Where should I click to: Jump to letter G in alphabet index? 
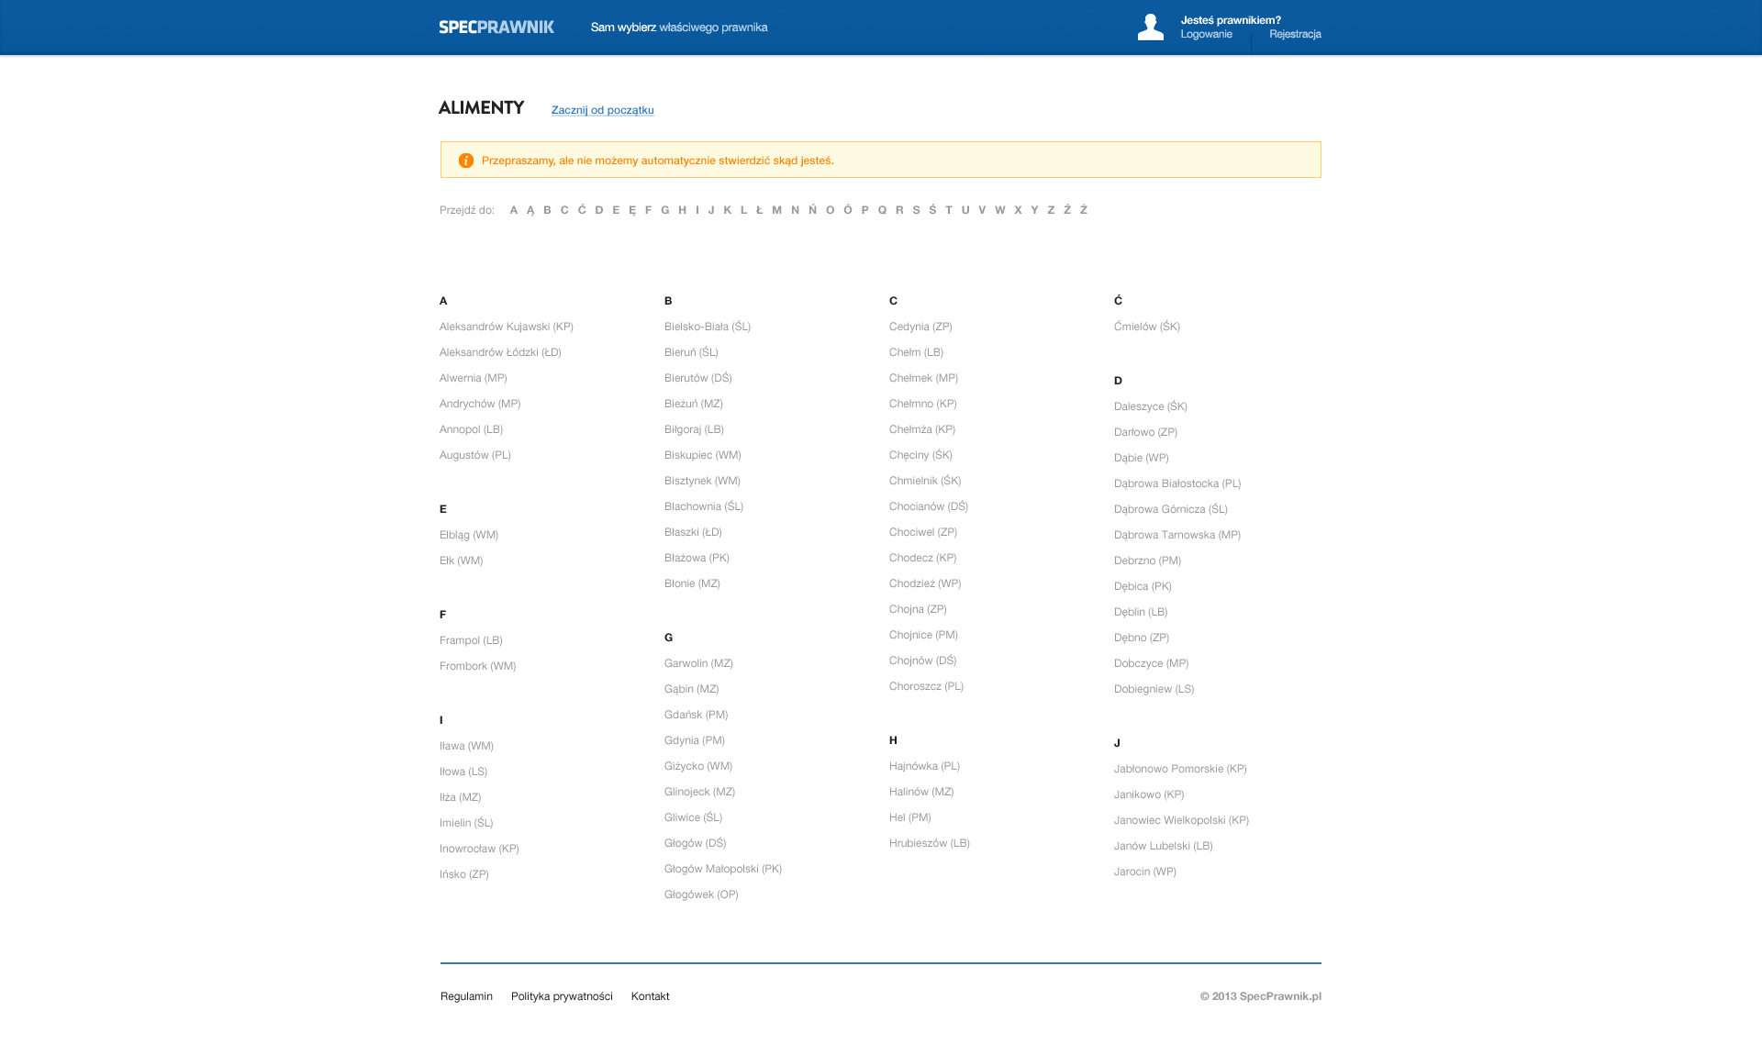click(665, 210)
